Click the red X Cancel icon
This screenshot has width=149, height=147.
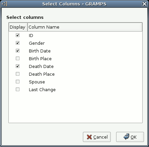point(89,137)
